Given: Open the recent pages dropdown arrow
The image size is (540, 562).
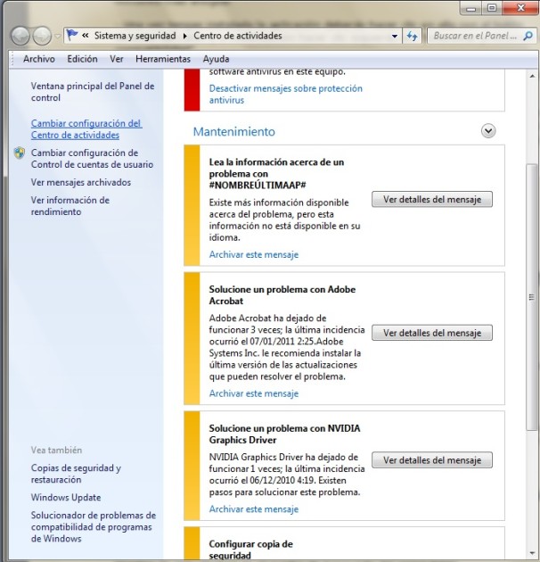Looking at the screenshot, I should tap(58, 37).
